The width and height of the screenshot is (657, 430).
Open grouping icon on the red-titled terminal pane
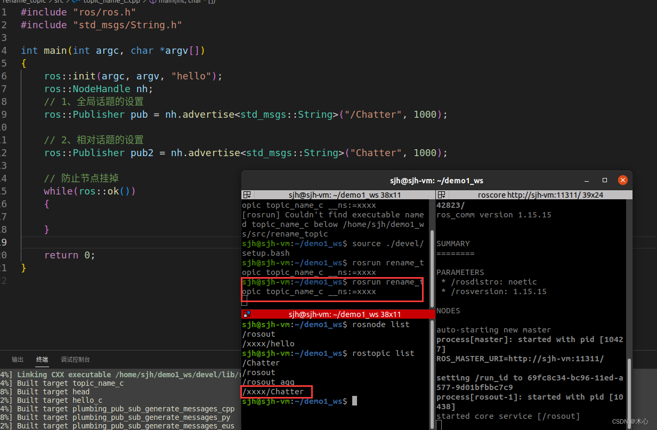click(x=247, y=314)
